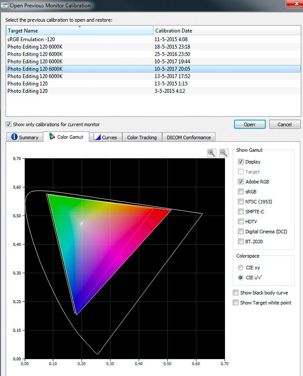Click the Open button
The image size is (303, 376).
pos(250,124)
